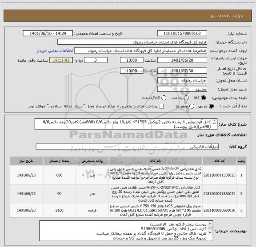Click the buyer notes scroll down arrow

pos(210,232)
